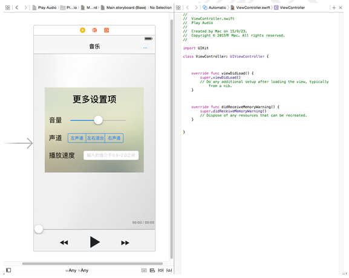Screen dimensions: 349x278
Task: Select the 左声道 segment
Action: 77,138
